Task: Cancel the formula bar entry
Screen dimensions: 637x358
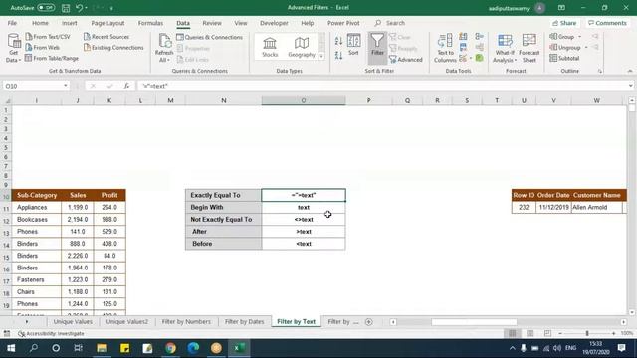Action: tap(93, 86)
